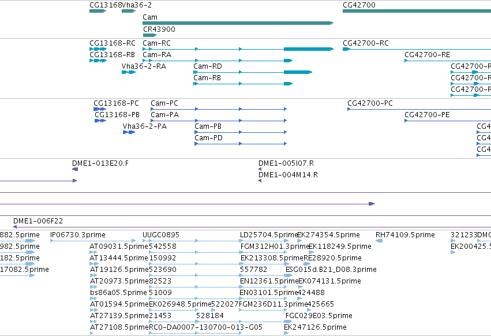Select the CG42700-RC transcript label
This screenshot has height=336, width=491.
pos(366,43)
